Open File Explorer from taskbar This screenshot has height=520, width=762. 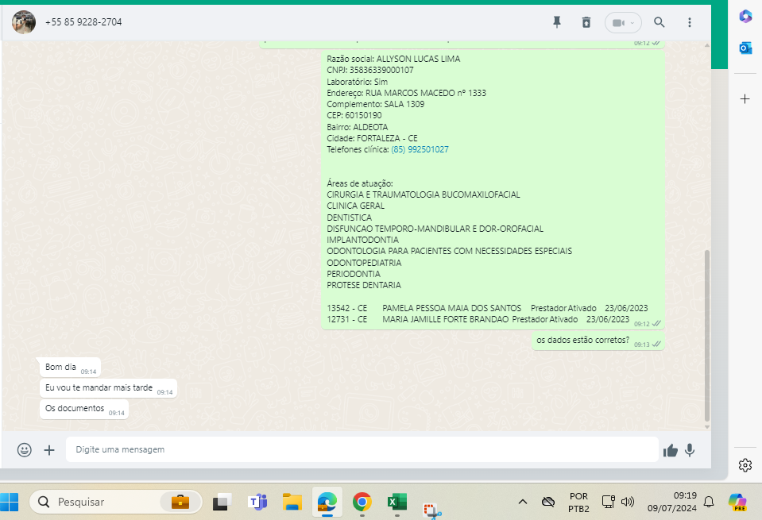click(292, 502)
